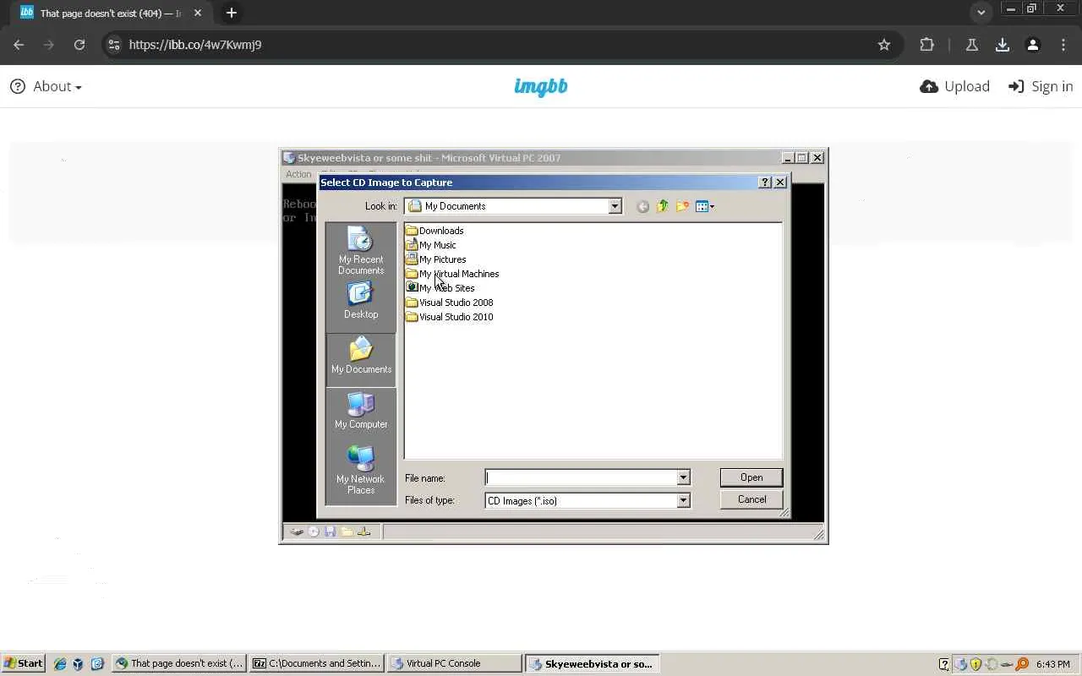Go back to the previous page in Chrome
The width and height of the screenshot is (1082, 676).
19,45
